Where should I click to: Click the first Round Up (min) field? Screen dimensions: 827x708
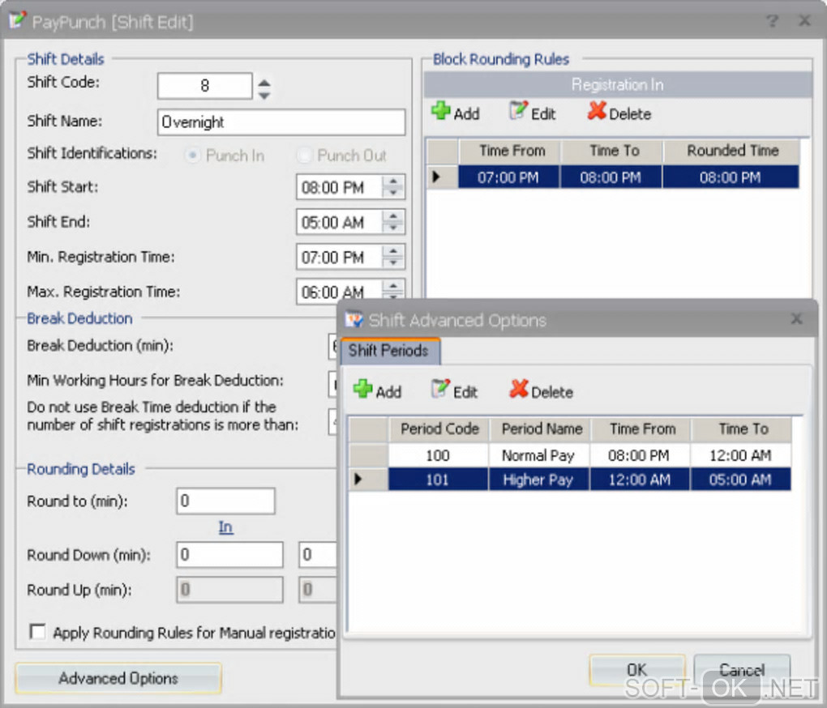coord(229,589)
